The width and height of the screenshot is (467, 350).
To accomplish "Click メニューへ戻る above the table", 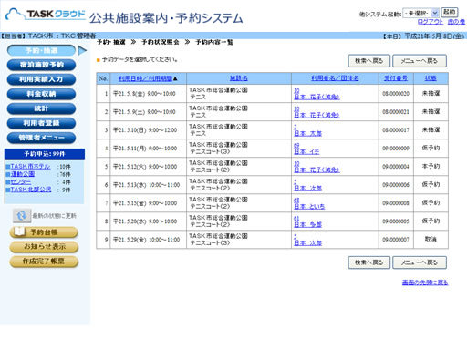I will click(420, 61).
